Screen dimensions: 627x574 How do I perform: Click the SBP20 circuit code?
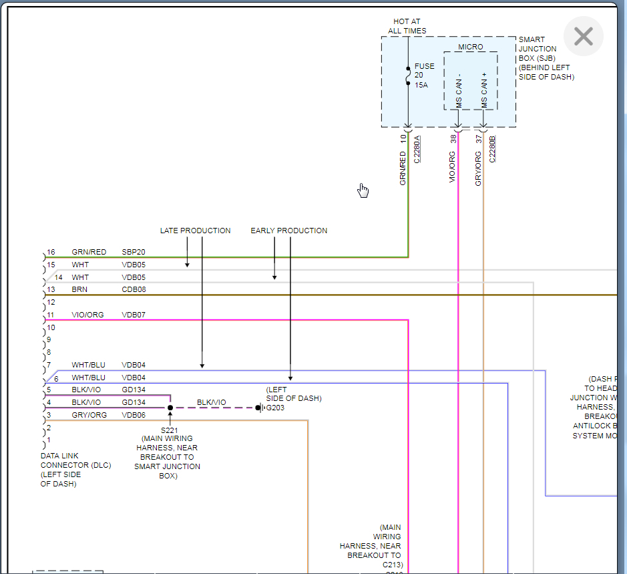[133, 252]
